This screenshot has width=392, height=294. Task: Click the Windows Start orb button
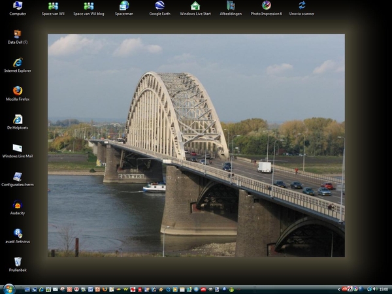point(8,289)
